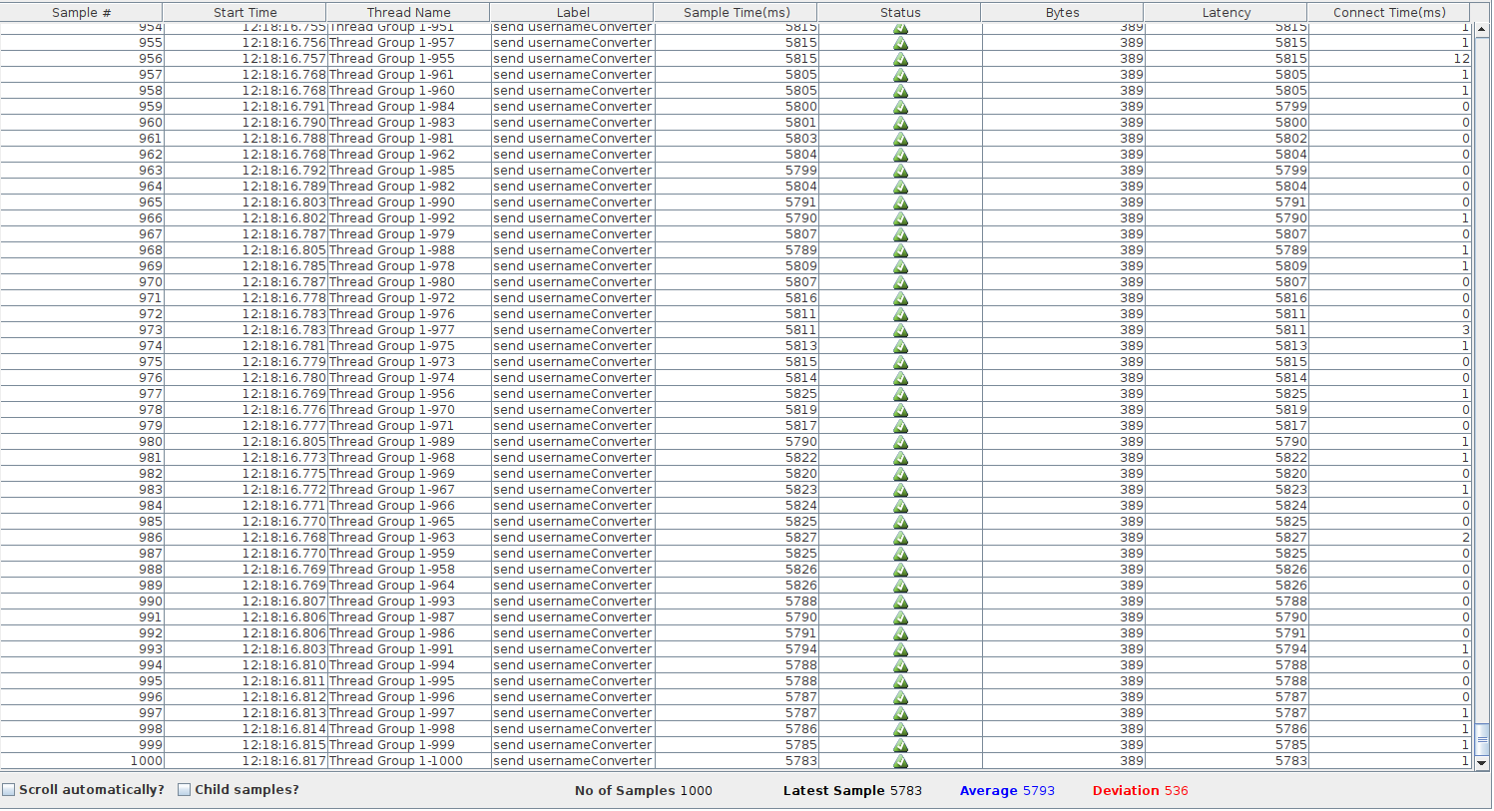Click the vertical scrollbar thumb
Viewport: 1494px width, 811px height.
coord(1482,740)
